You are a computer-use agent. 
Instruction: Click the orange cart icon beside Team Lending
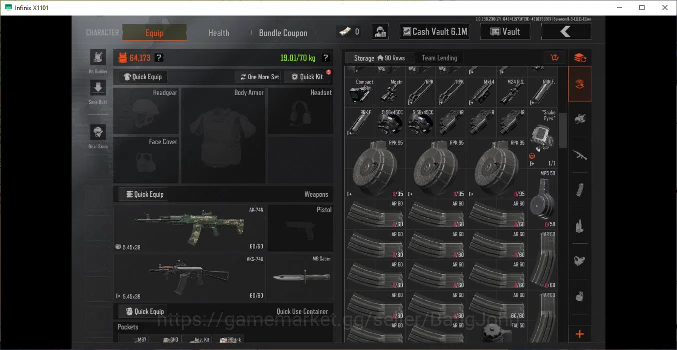pos(554,58)
